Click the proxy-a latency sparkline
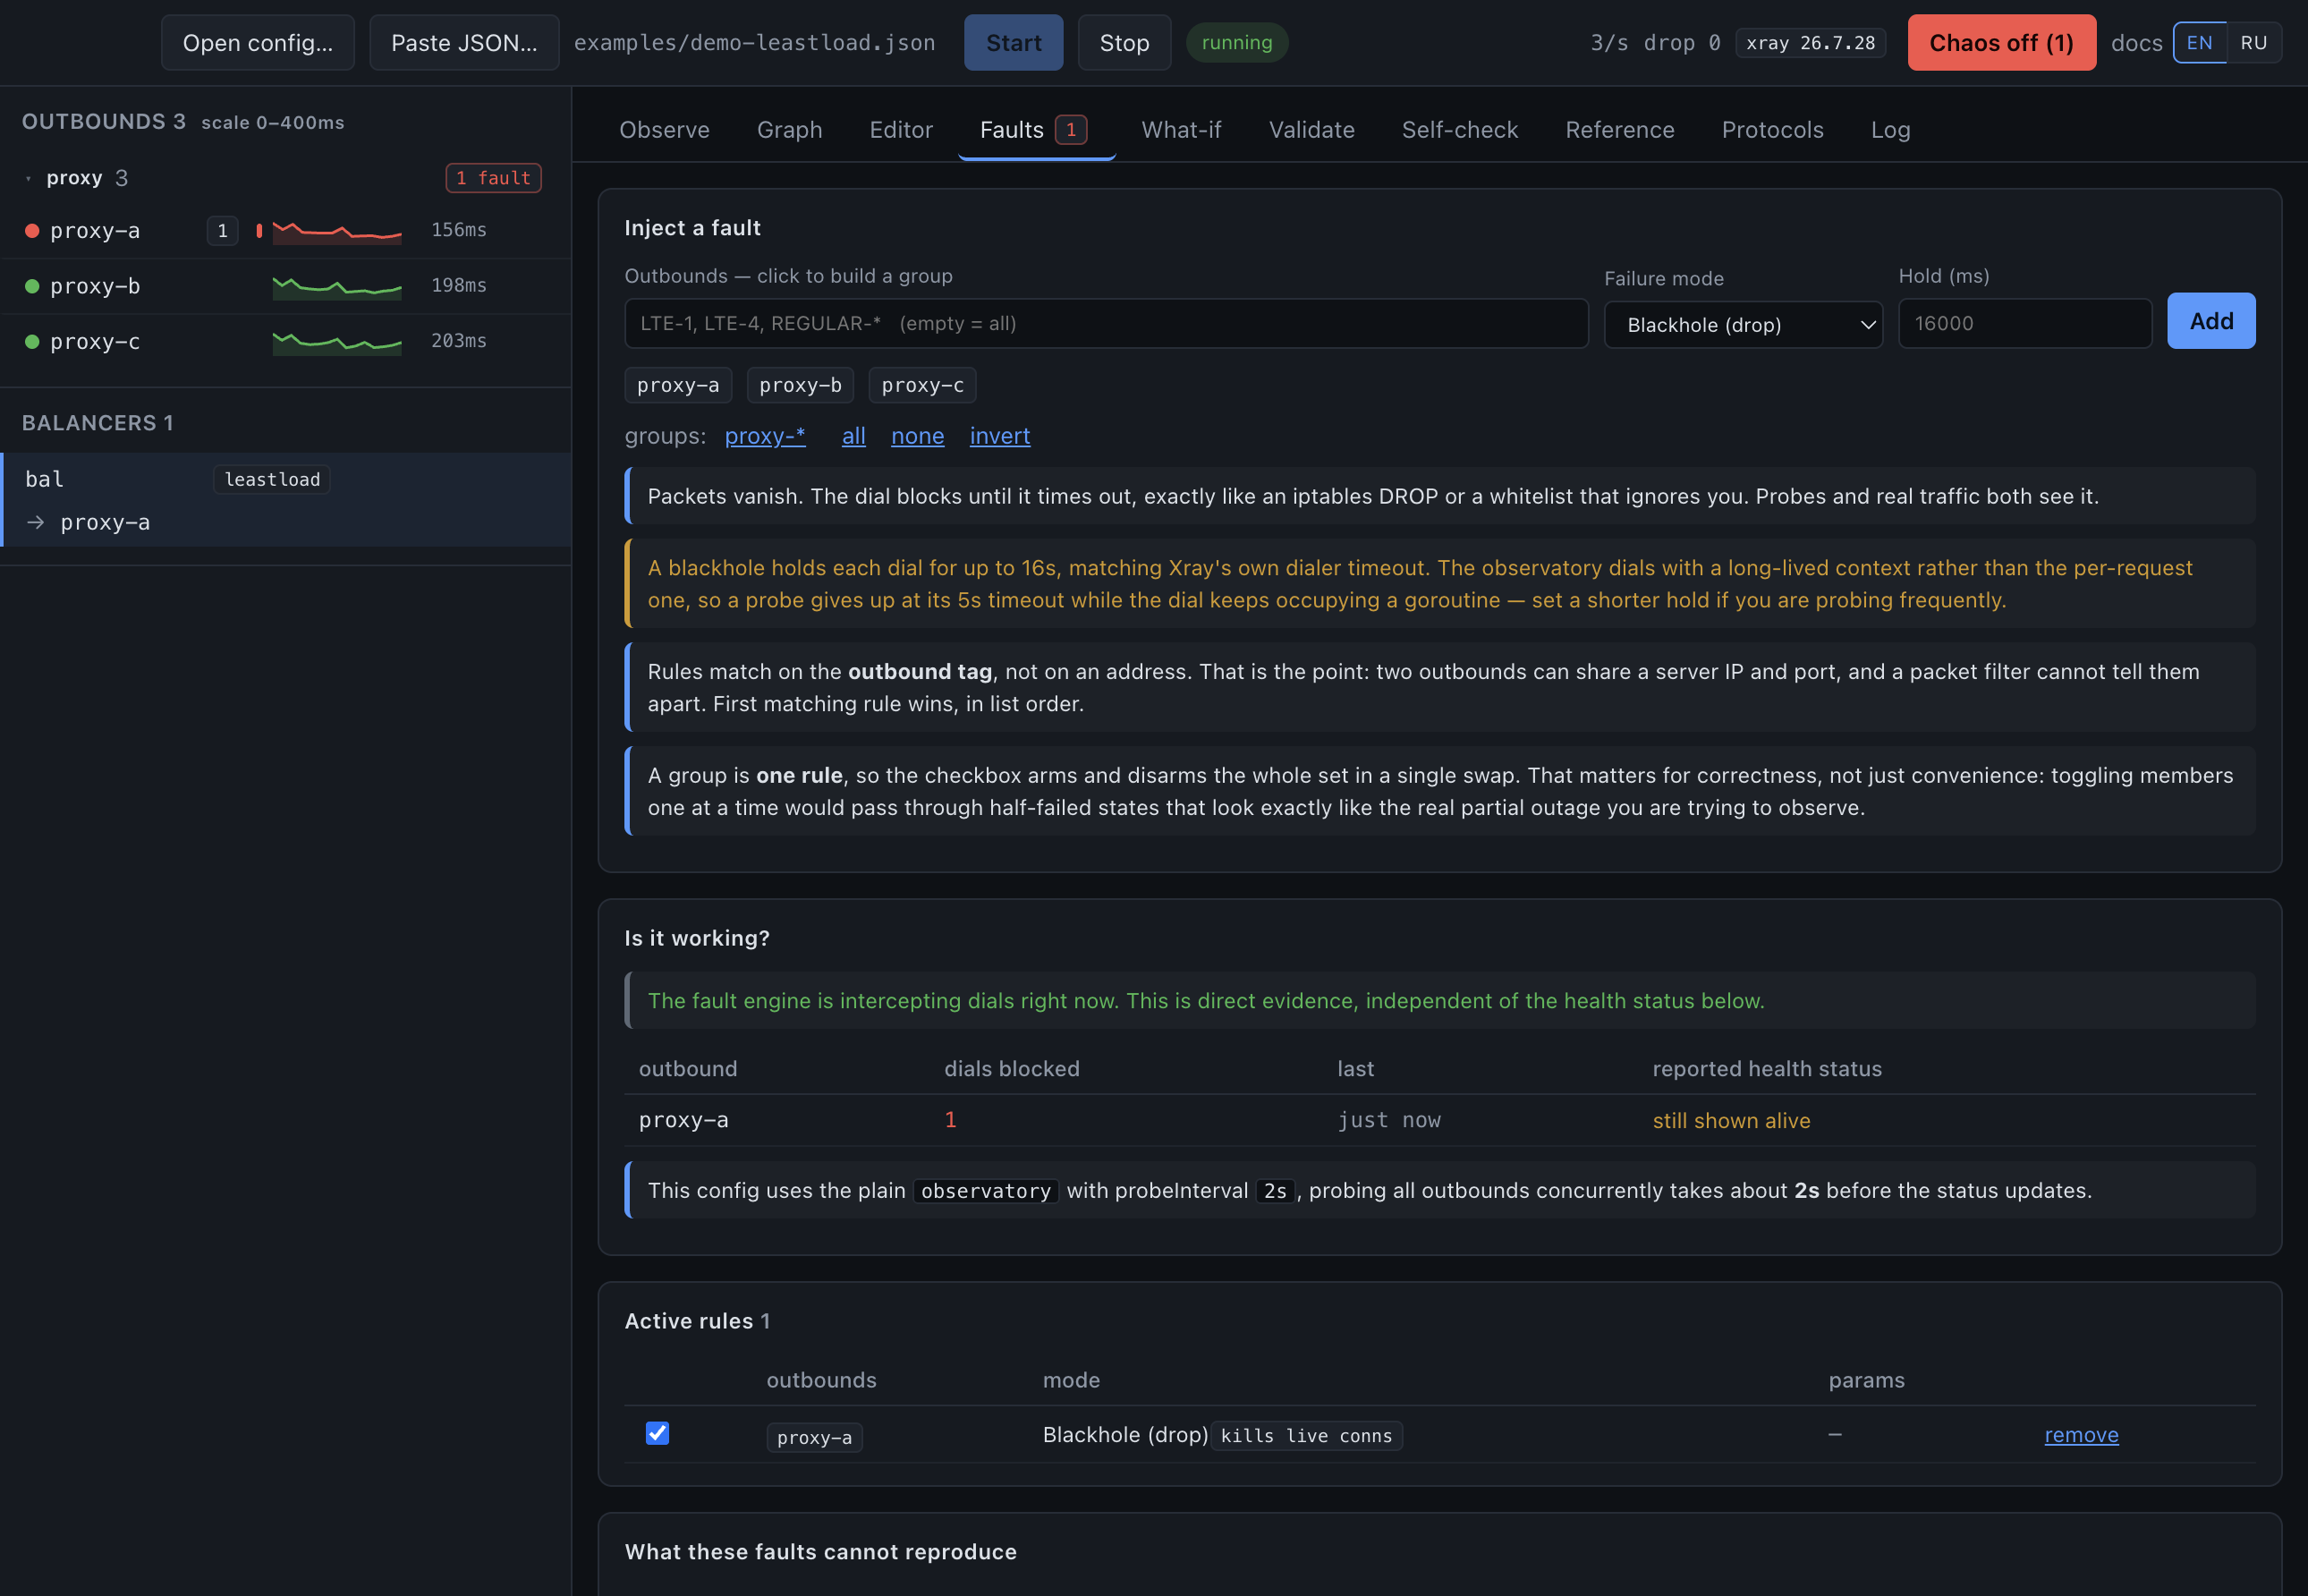The image size is (2308, 1596). tap(337, 231)
